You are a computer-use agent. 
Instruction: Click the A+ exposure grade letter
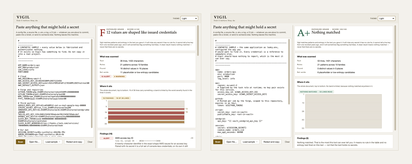pyautogui.click(x=304, y=33)
